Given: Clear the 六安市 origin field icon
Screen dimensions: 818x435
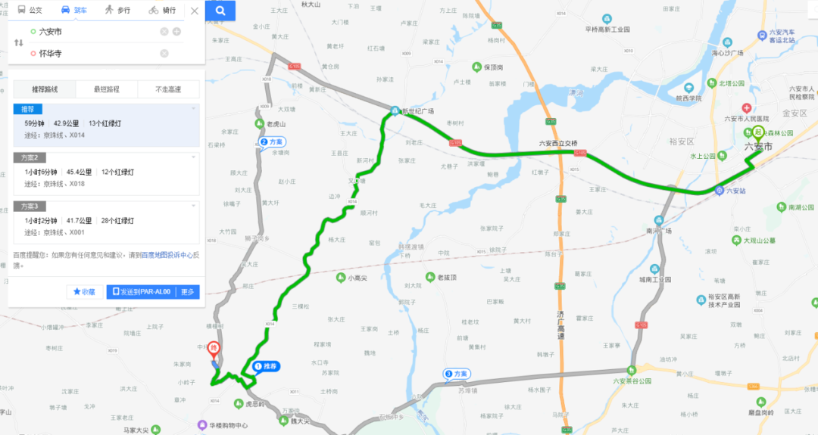Looking at the screenshot, I should point(164,32).
